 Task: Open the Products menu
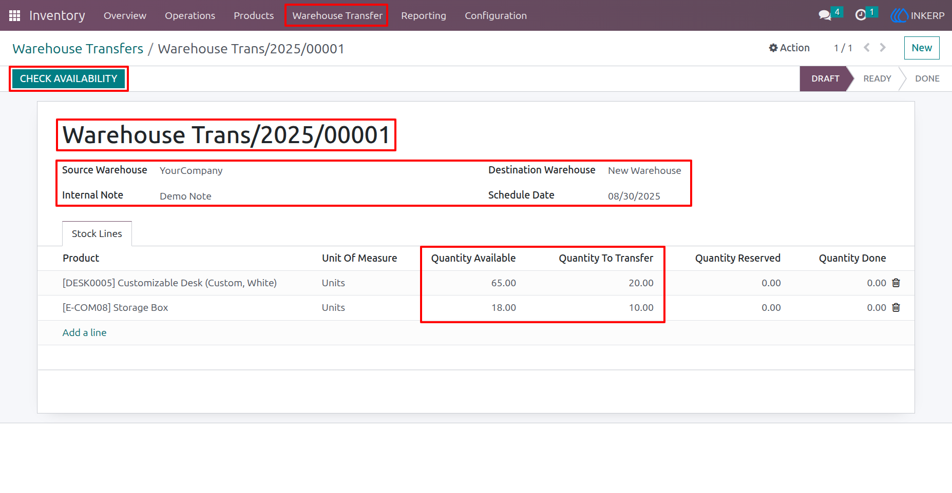coord(254,15)
